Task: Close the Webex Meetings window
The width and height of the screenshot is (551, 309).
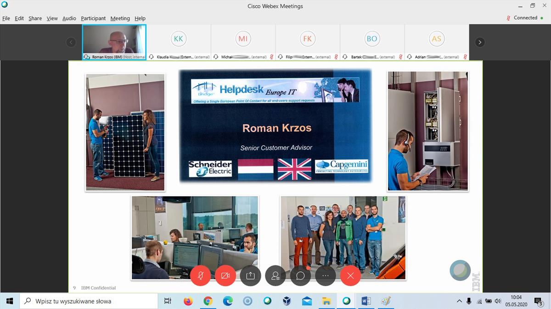Action: coord(545,6)
